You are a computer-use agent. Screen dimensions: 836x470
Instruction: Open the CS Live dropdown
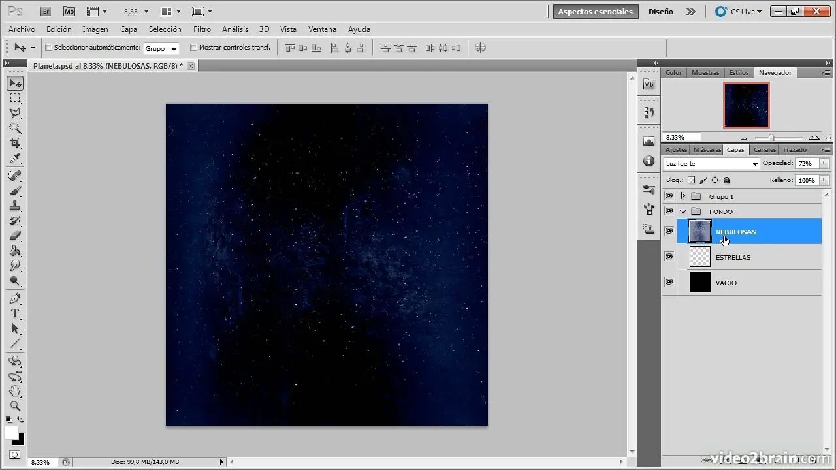pyautogui.click(x=738, y=12)
